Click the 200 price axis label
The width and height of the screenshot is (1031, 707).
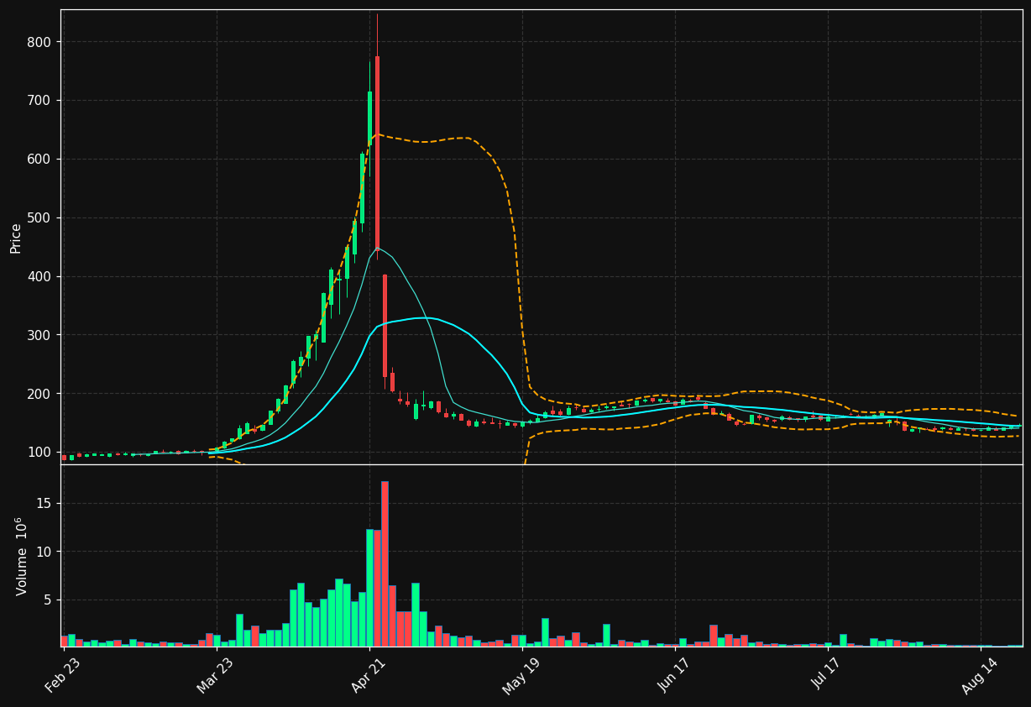click(x=39, y=394)
